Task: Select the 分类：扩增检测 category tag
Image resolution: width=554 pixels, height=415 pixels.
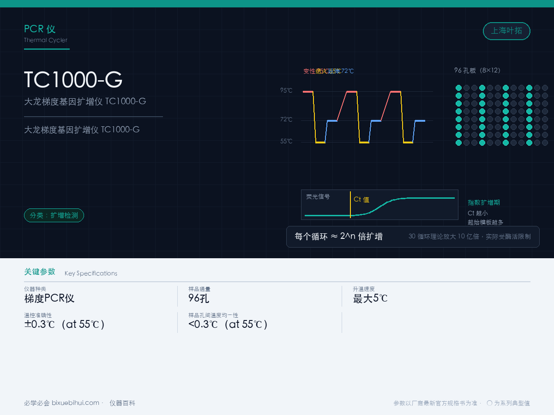Action: click(x=54, y=215)
